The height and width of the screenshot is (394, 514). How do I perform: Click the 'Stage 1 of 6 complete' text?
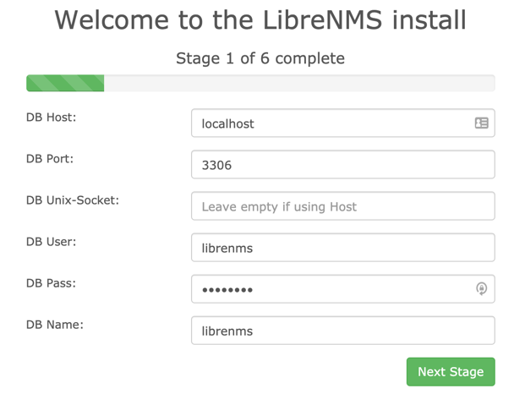click(260, 58)
